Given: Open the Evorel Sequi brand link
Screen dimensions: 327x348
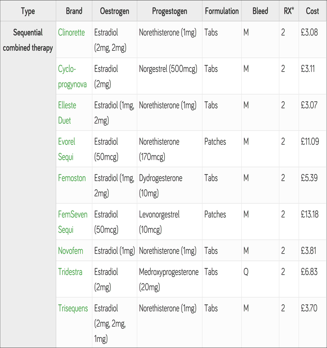Looking at the screenshot, I should coord(67,149).
